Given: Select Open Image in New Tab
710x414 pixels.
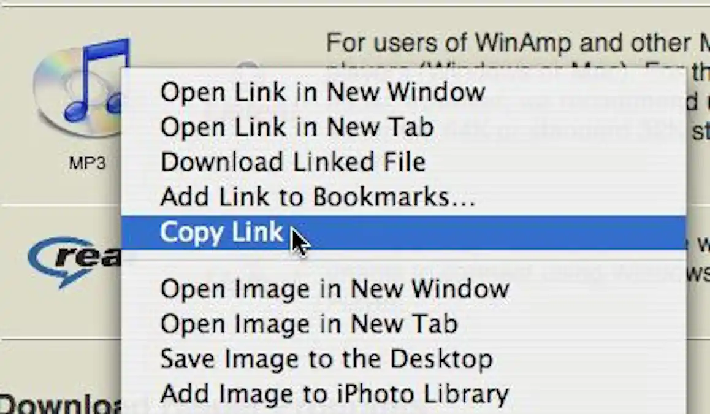Looking at the screenshot, I should pos(308,323).
